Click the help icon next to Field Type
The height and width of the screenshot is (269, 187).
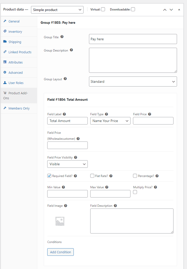(x=106, y=114)
